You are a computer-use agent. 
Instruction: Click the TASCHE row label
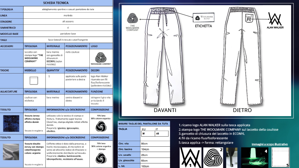click(x=4, y=70)
